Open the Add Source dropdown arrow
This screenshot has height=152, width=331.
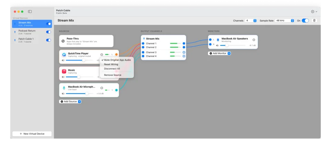pos(79,101)
